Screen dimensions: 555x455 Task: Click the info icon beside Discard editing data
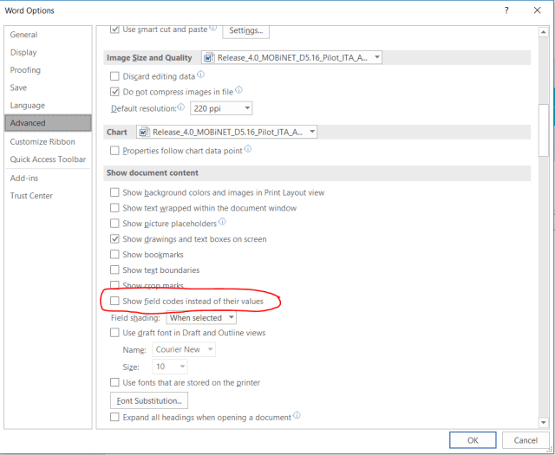pos(200,75)
